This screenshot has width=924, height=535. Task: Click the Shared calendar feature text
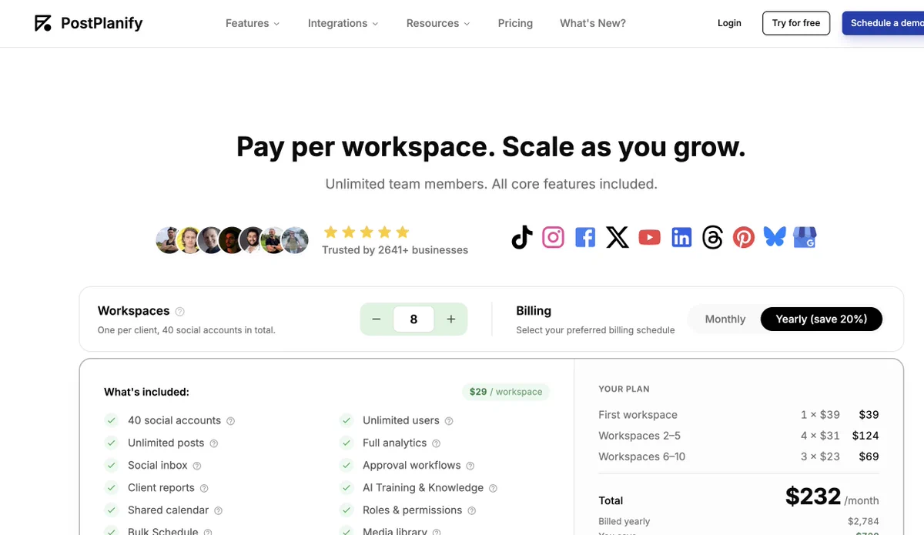[168, 510]
